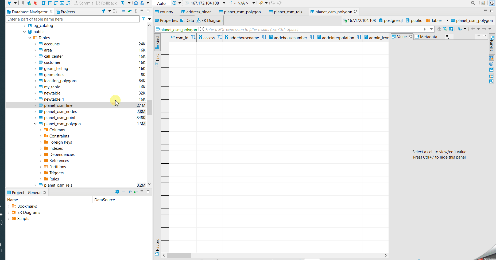Viewport: 496px width, 260px height.
Task: Click the search magnifier icon at top right
Action: tap(473, 3)
